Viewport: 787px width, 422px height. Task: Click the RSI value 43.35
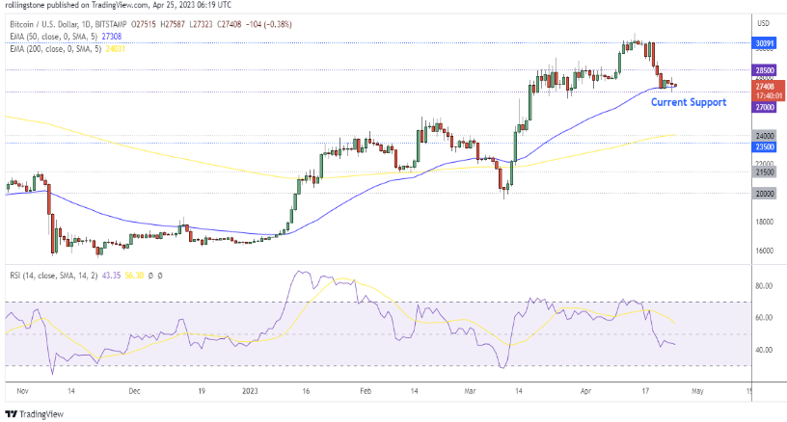click(x=111, y=276)
